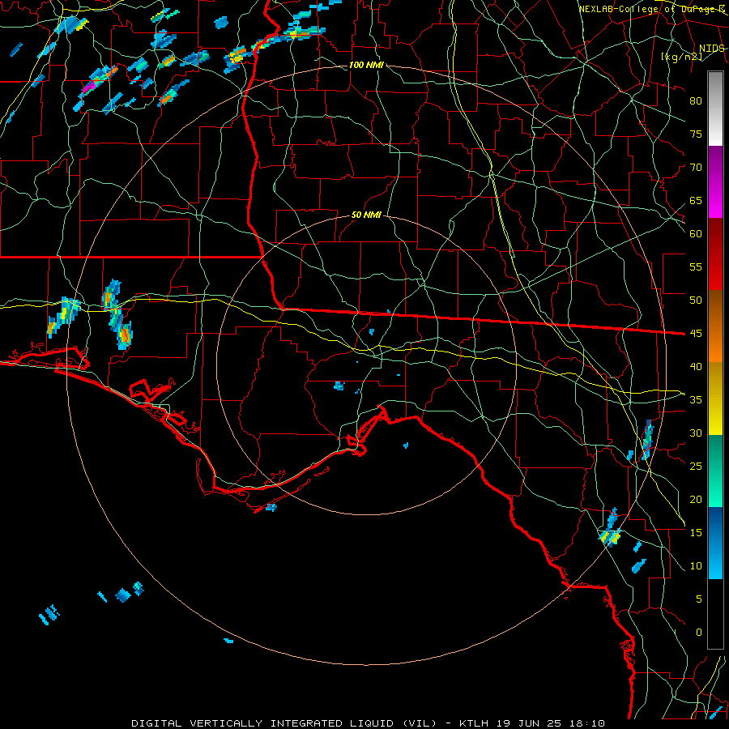Click the "40" value on the scale

point(696,366)
